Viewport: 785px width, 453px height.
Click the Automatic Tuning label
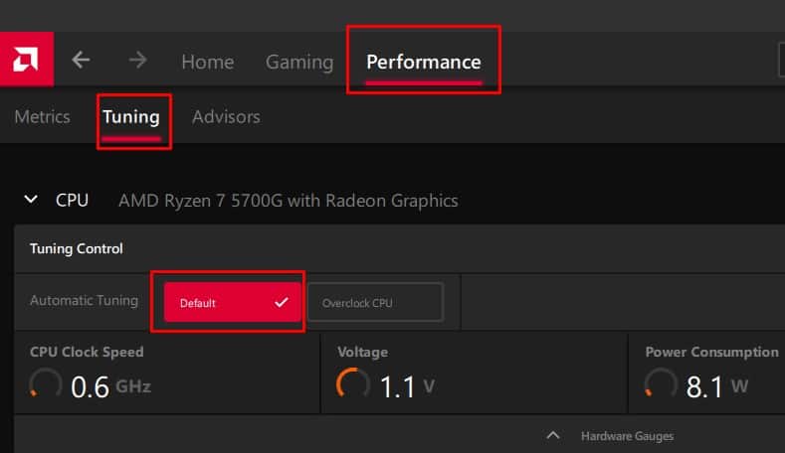(x=85, y=300)
